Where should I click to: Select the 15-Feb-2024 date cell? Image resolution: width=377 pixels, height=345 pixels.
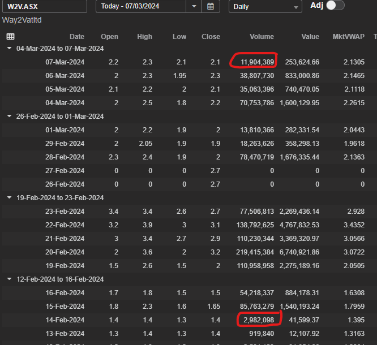pos(65,307)
